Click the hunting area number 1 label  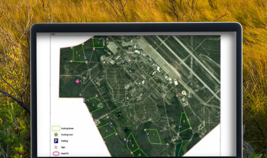pyautogui.click(x=98, y=43)
